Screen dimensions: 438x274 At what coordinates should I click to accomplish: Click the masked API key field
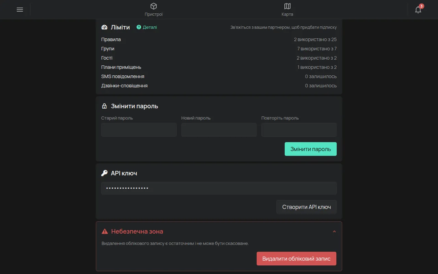[x=219, y=188]
